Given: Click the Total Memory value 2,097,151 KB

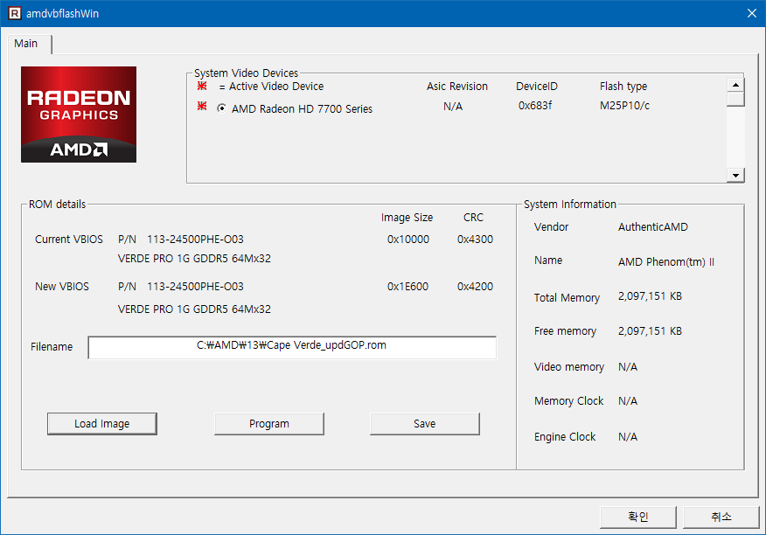Looking at the screenshot, I should [x=650, y=296].
